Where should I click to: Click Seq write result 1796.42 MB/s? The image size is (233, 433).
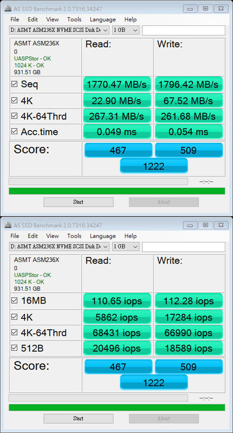click(189, 84)
